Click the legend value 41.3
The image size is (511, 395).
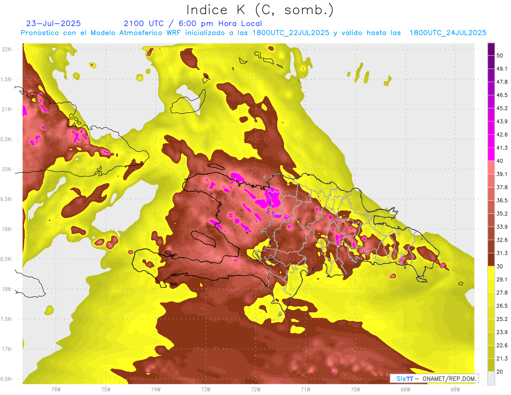(502, 148)
